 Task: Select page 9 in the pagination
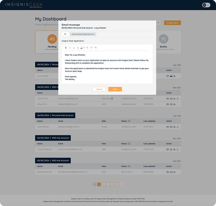[x=117, y=184]
